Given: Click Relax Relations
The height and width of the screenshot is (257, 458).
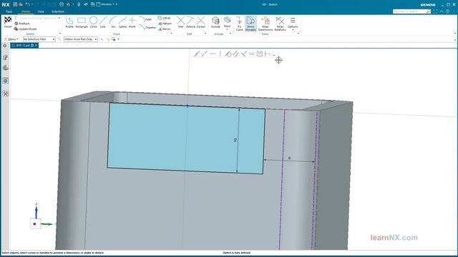Looking at the screenshot, I should 280,24.
